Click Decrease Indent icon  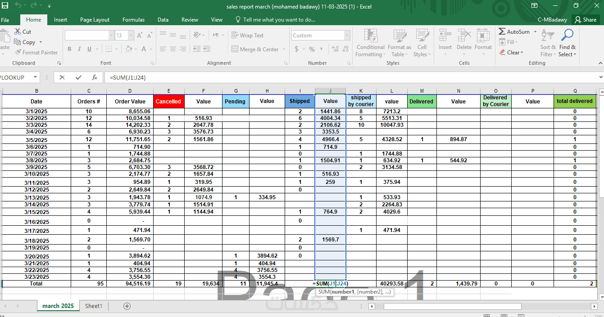[x=197, y=49]
